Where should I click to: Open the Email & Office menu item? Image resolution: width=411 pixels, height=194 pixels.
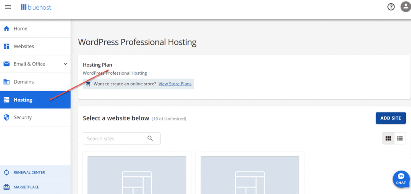[x=29, y=64]
